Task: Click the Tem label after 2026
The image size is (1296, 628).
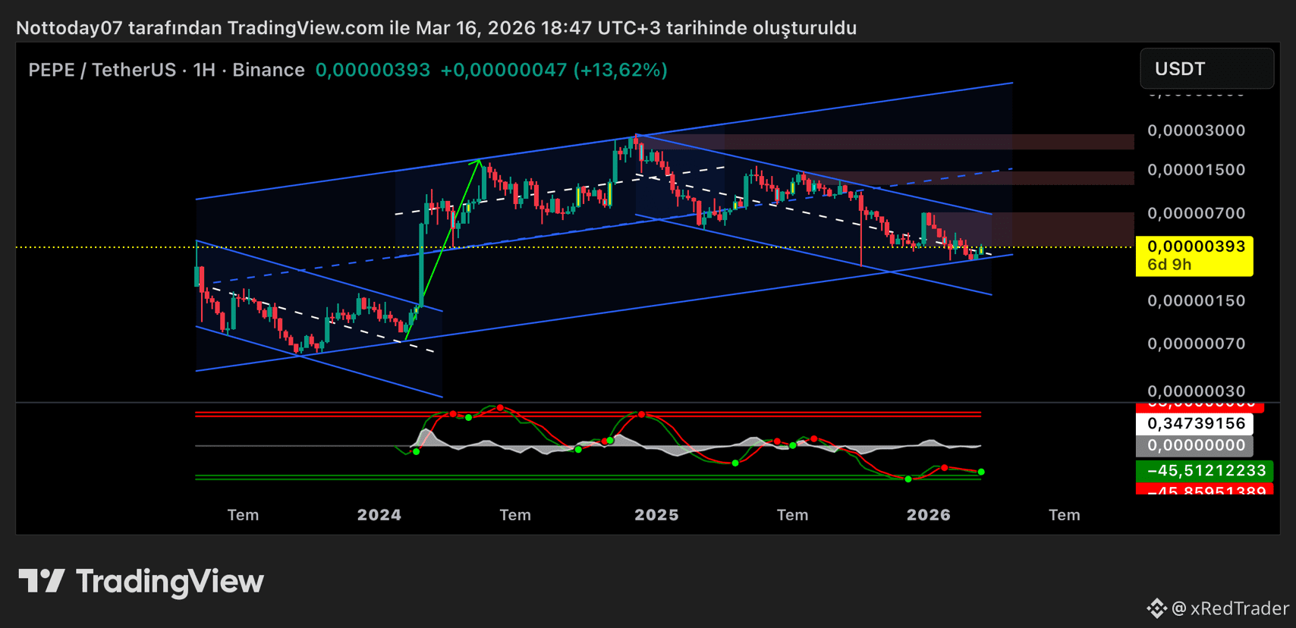Action: [x=1065, y=515]
